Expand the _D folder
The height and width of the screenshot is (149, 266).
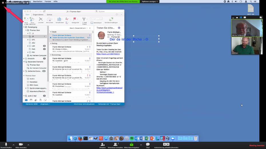(x=28, y=33)
